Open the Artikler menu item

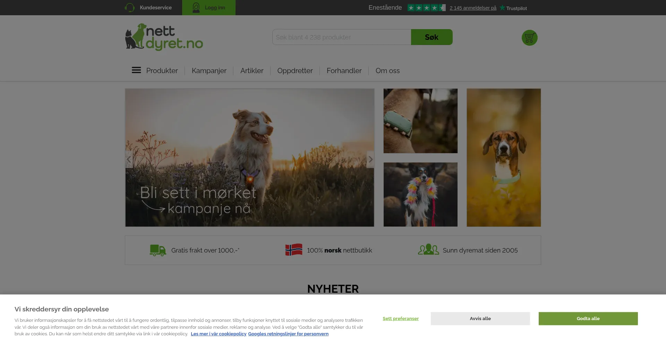pos(251,71)
